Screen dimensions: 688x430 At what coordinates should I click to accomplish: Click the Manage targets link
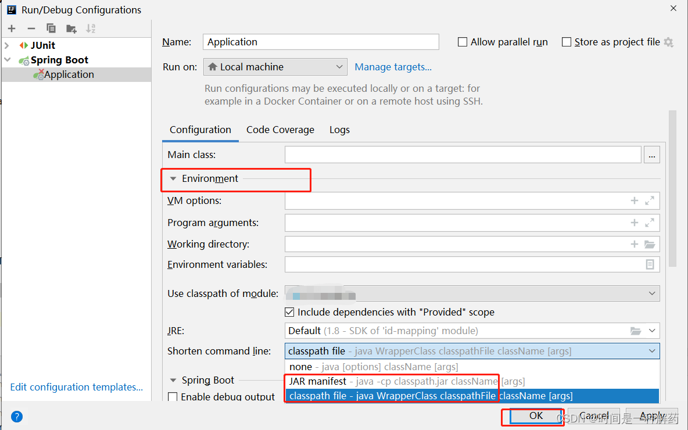click(393, 67)
